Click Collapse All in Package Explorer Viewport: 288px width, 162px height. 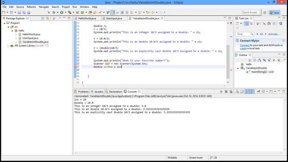click(x=43, y=18)
